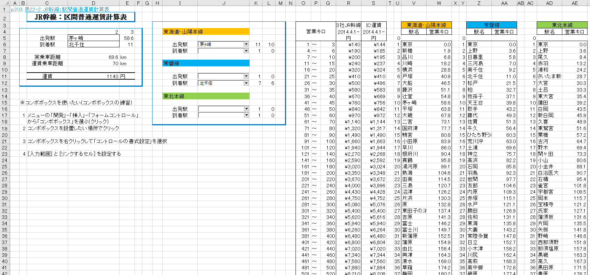
Task: Select the 熱海 station cell
Action: [414, 173]
